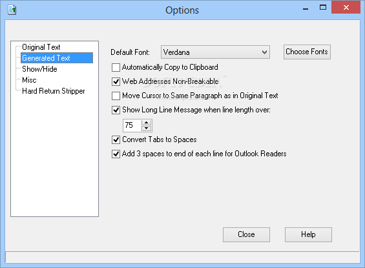
Task: Open Help for the Options dialog
Action: 308,234
